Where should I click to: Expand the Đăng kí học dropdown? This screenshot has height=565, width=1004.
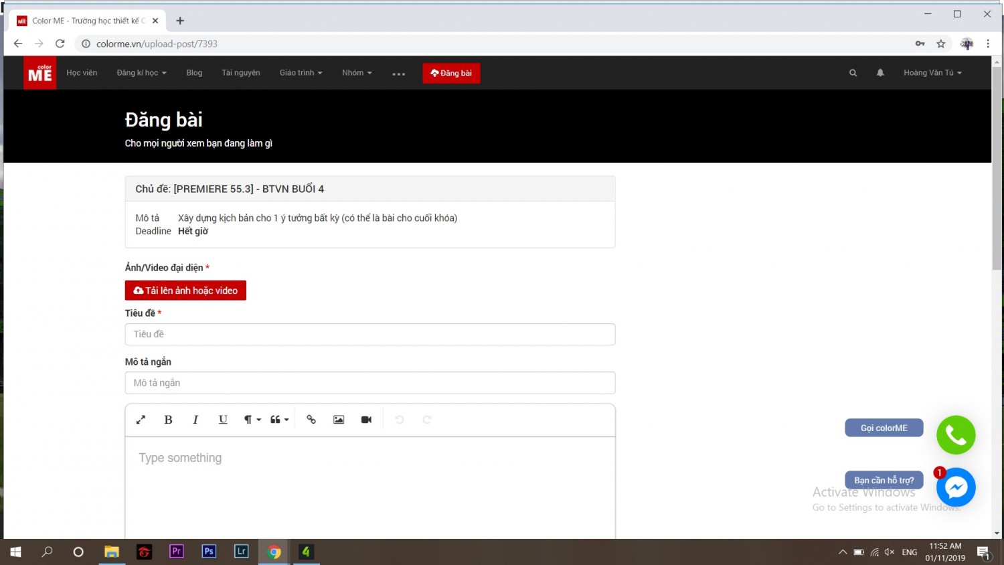tap(141, 73)
